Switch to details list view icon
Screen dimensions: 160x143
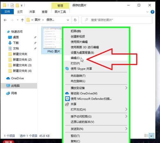coord(146,136)
